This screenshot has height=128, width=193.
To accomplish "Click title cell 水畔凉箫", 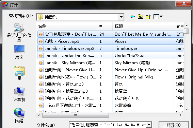I will point(123,105).
